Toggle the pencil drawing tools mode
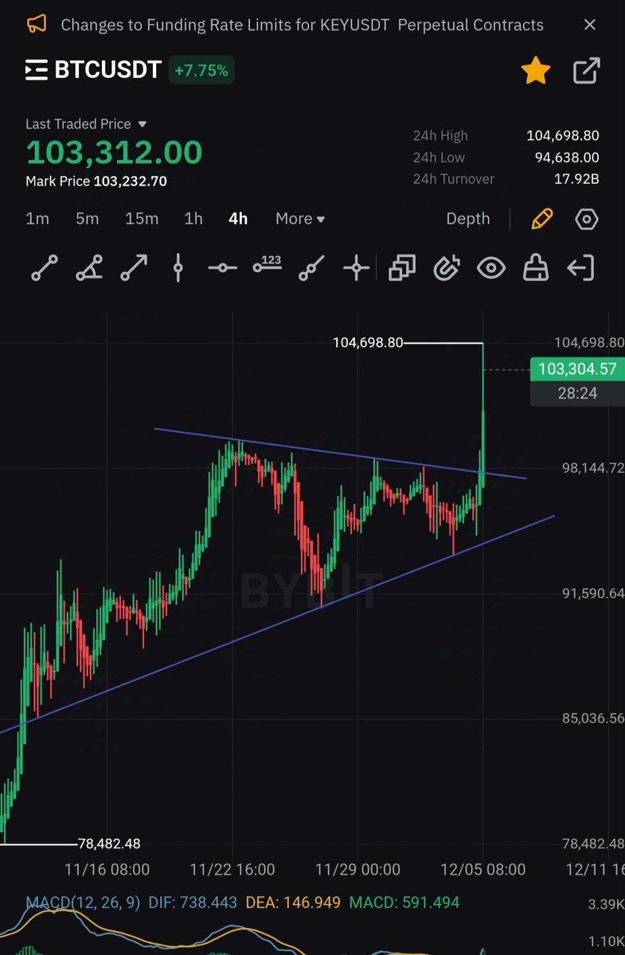Image resolution: width=625 pixels, height=955 pixels. coord(542,219)
